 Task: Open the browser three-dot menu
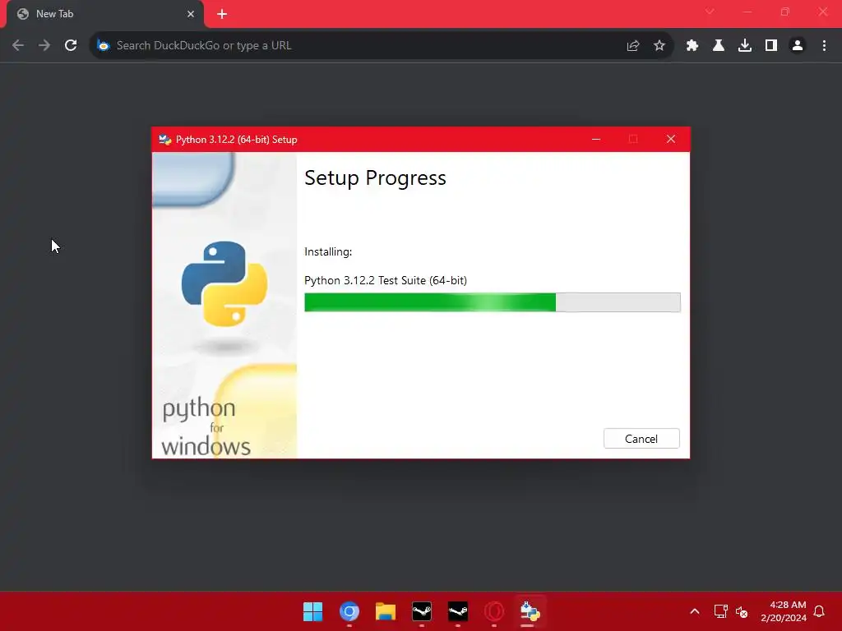coord(824,46)
